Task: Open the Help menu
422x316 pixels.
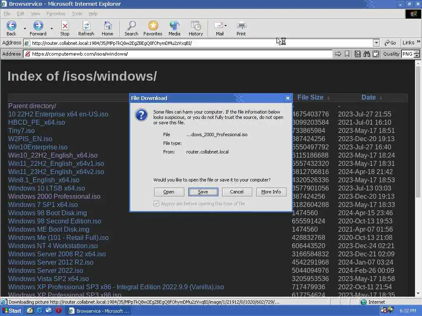Action: point(93,14)
